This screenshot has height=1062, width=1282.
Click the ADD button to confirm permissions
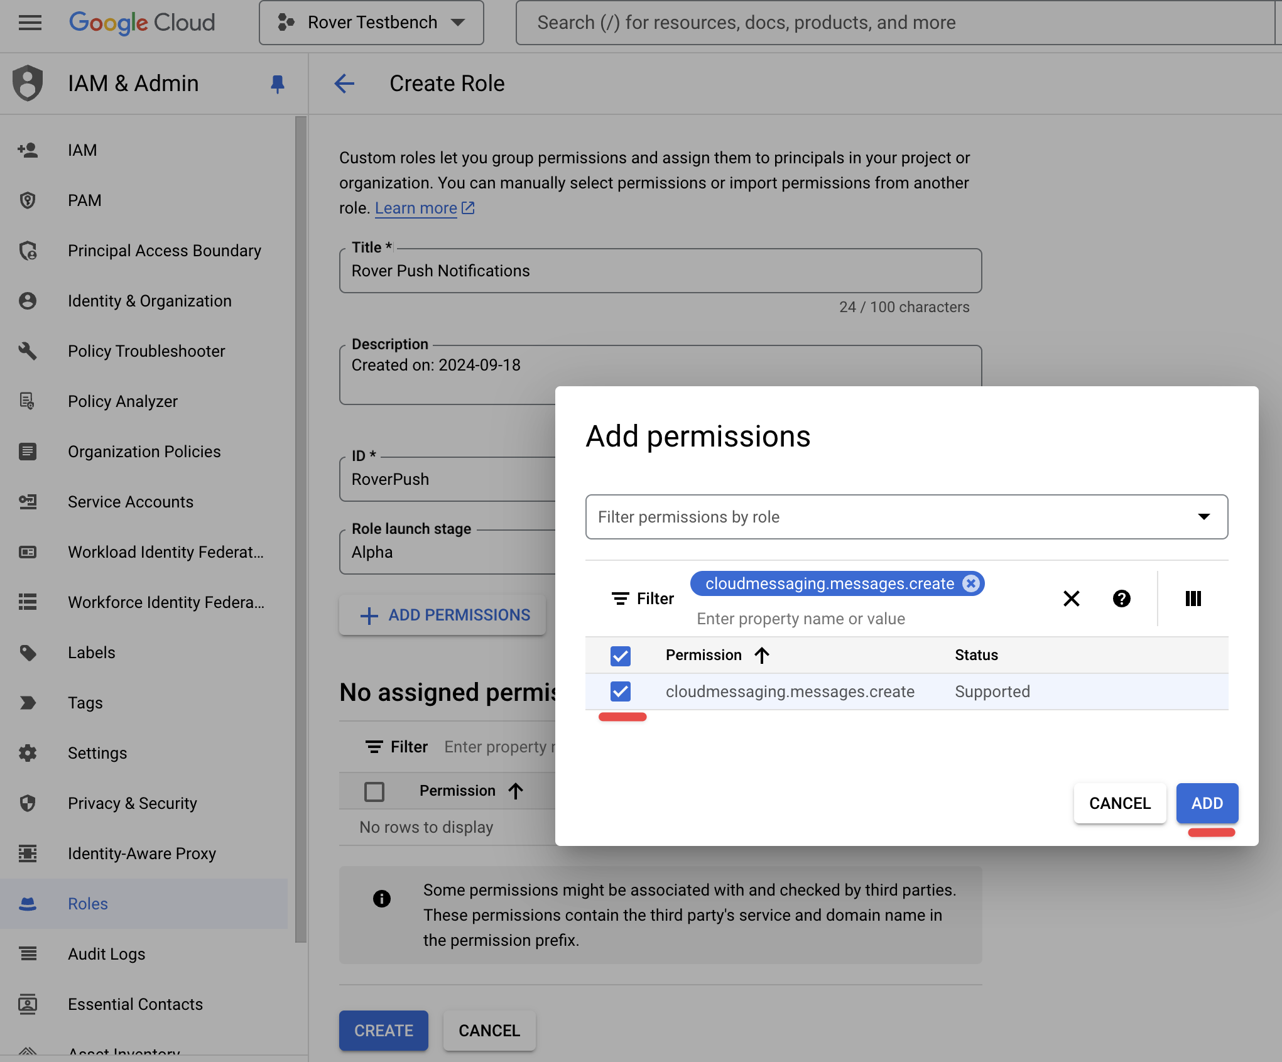1207,803
